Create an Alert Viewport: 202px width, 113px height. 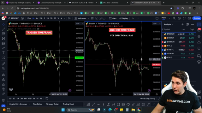click(113, 18)
